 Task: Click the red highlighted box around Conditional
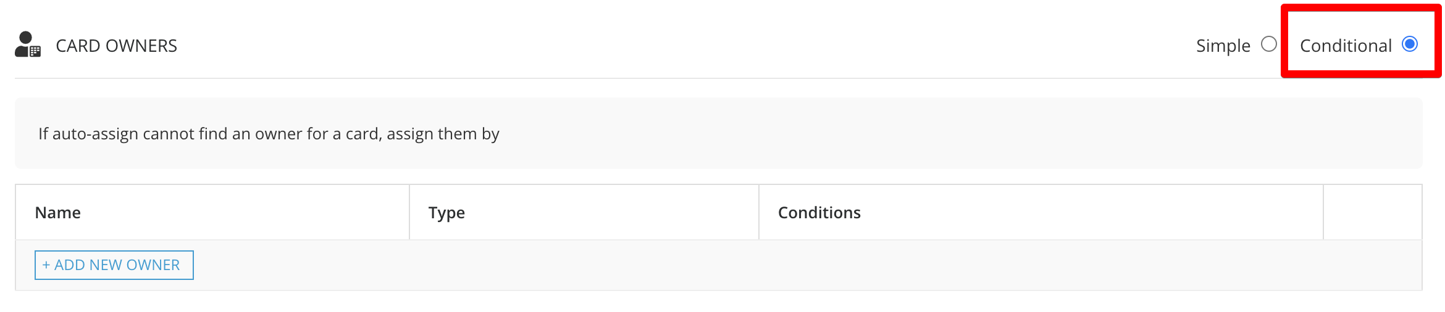point(1361,41)
